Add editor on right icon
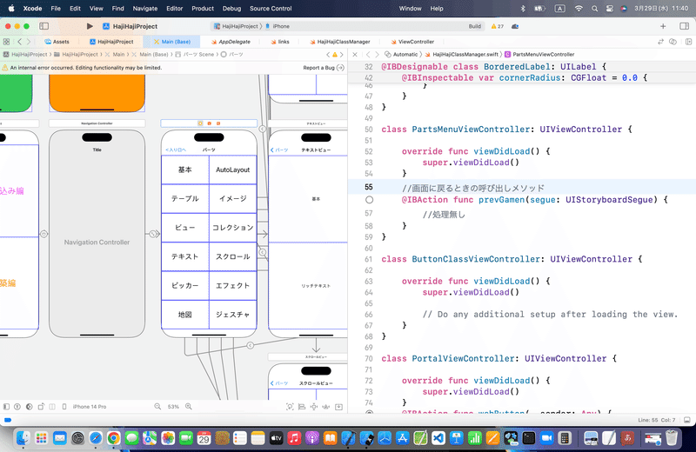696x452 pixels. tap(688, 42)
